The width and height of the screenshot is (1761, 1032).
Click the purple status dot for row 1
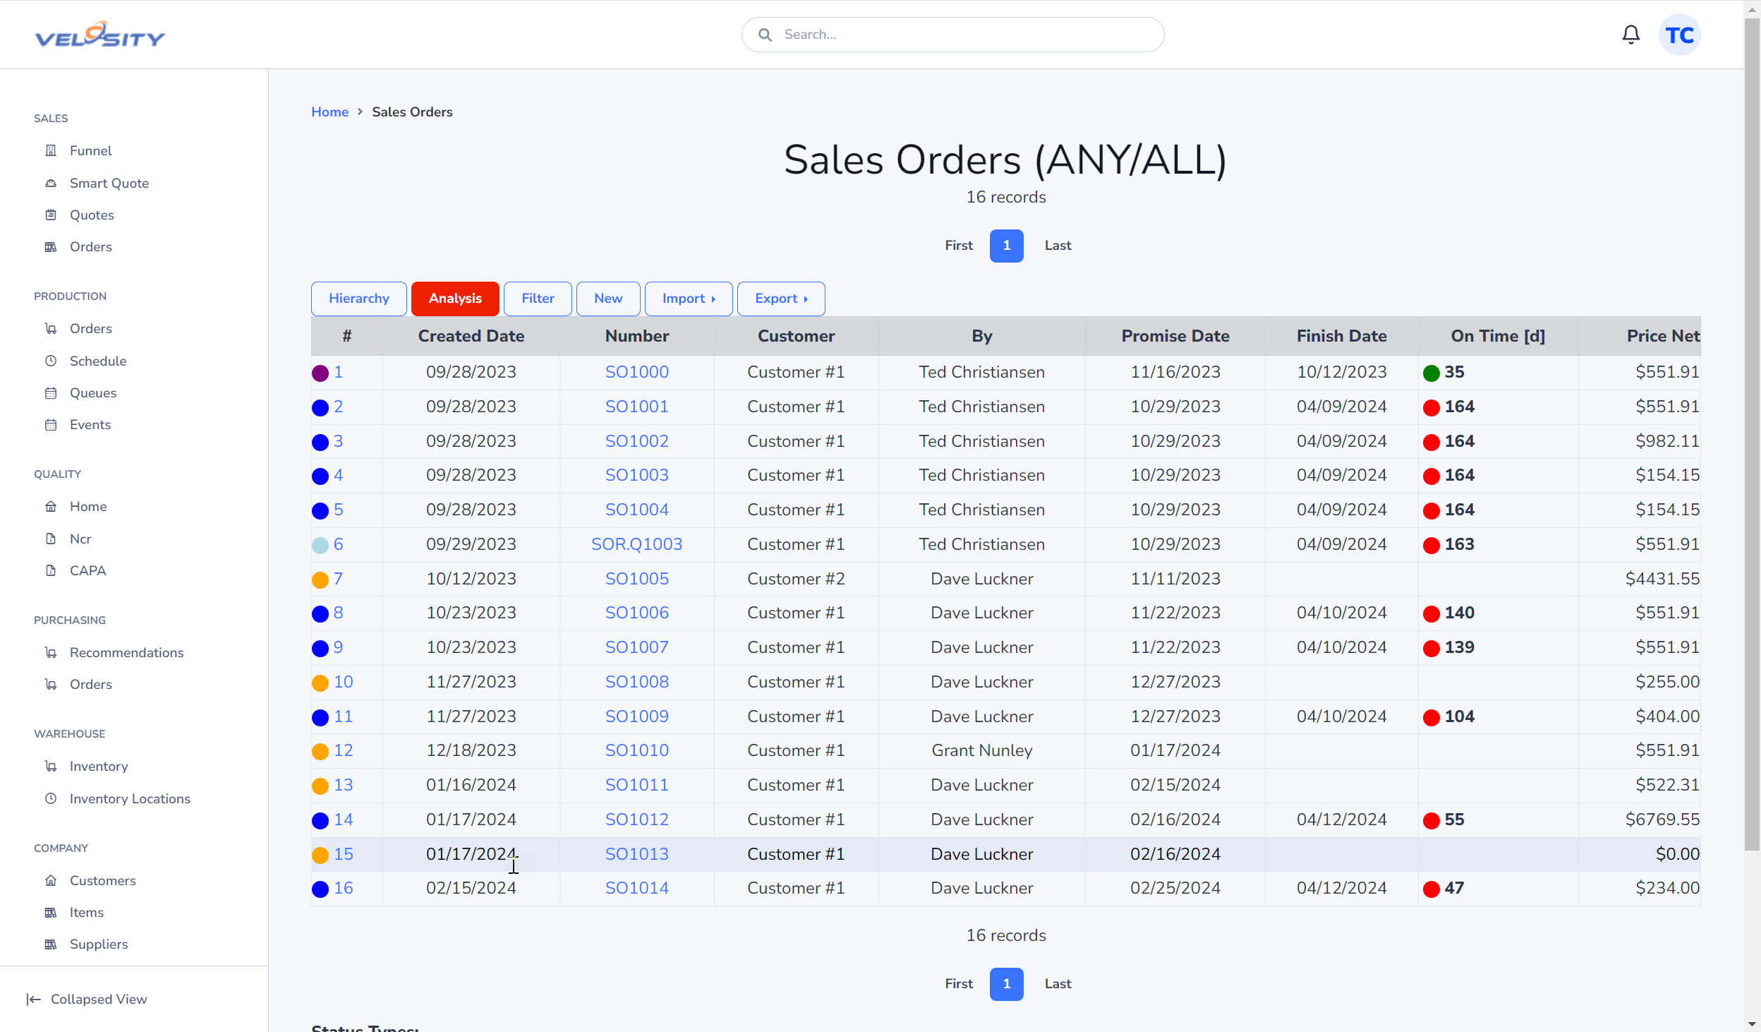point(320,373)
